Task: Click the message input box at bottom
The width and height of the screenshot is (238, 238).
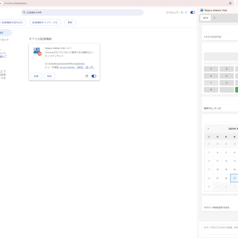Action: point(220,229)
